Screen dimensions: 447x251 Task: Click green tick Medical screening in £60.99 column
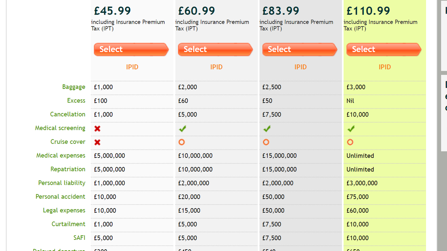(182, 129)
